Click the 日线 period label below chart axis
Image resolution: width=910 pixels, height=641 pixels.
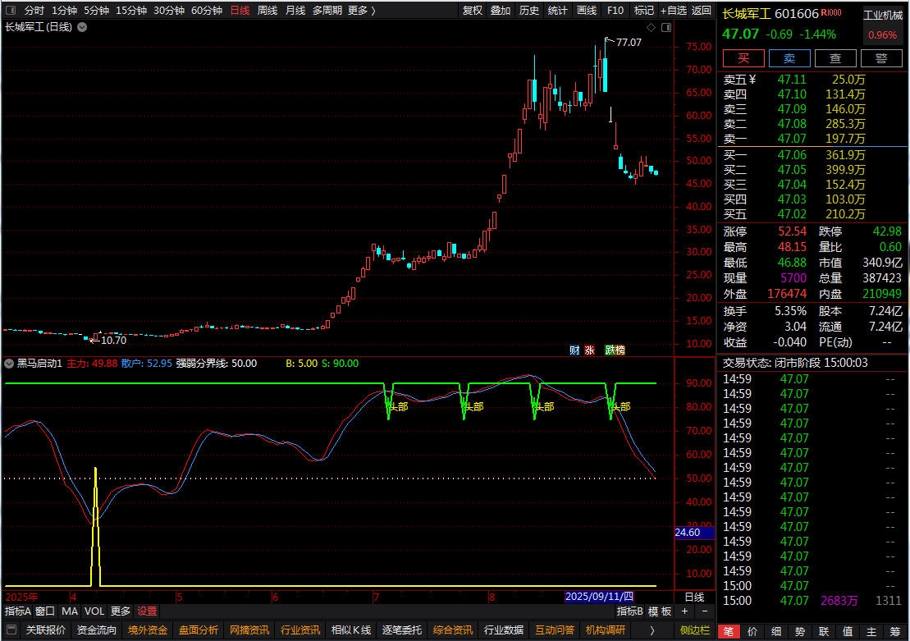click(x=694, y=597)
